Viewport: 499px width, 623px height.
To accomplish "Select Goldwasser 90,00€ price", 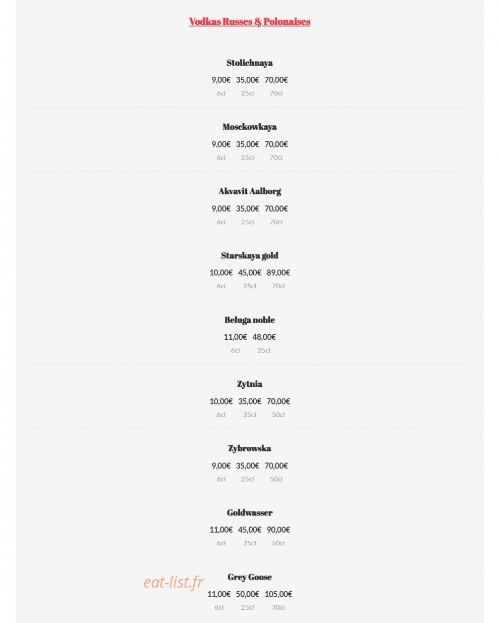I will (279, 530).
